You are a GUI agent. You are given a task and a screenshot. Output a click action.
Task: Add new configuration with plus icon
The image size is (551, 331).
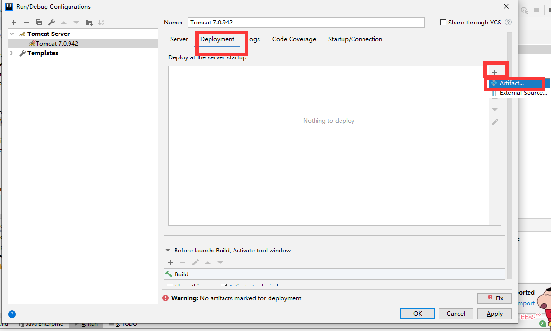14,23
